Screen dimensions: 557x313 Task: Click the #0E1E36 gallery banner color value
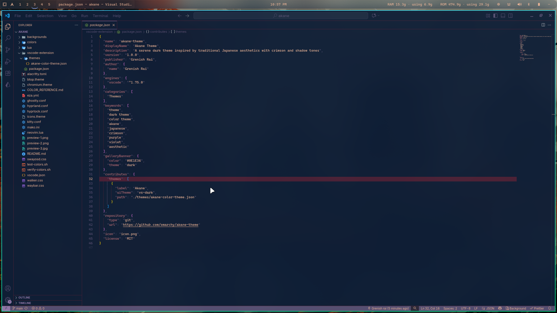click(134, 161)
